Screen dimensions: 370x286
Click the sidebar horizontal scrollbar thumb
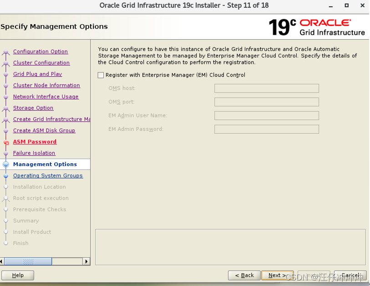(x=28, y=261)
